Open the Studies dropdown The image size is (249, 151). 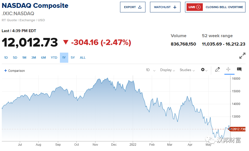pyautogui.click(x=187, y=70)
